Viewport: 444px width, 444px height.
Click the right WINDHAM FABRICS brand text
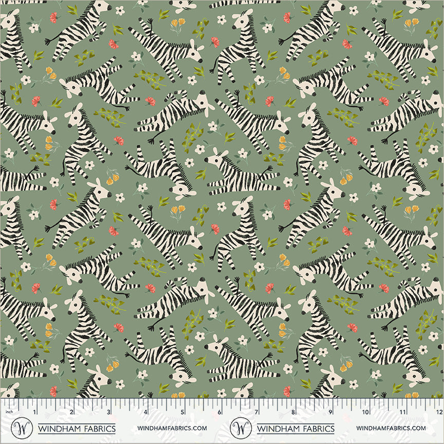(x=295, y=429)
